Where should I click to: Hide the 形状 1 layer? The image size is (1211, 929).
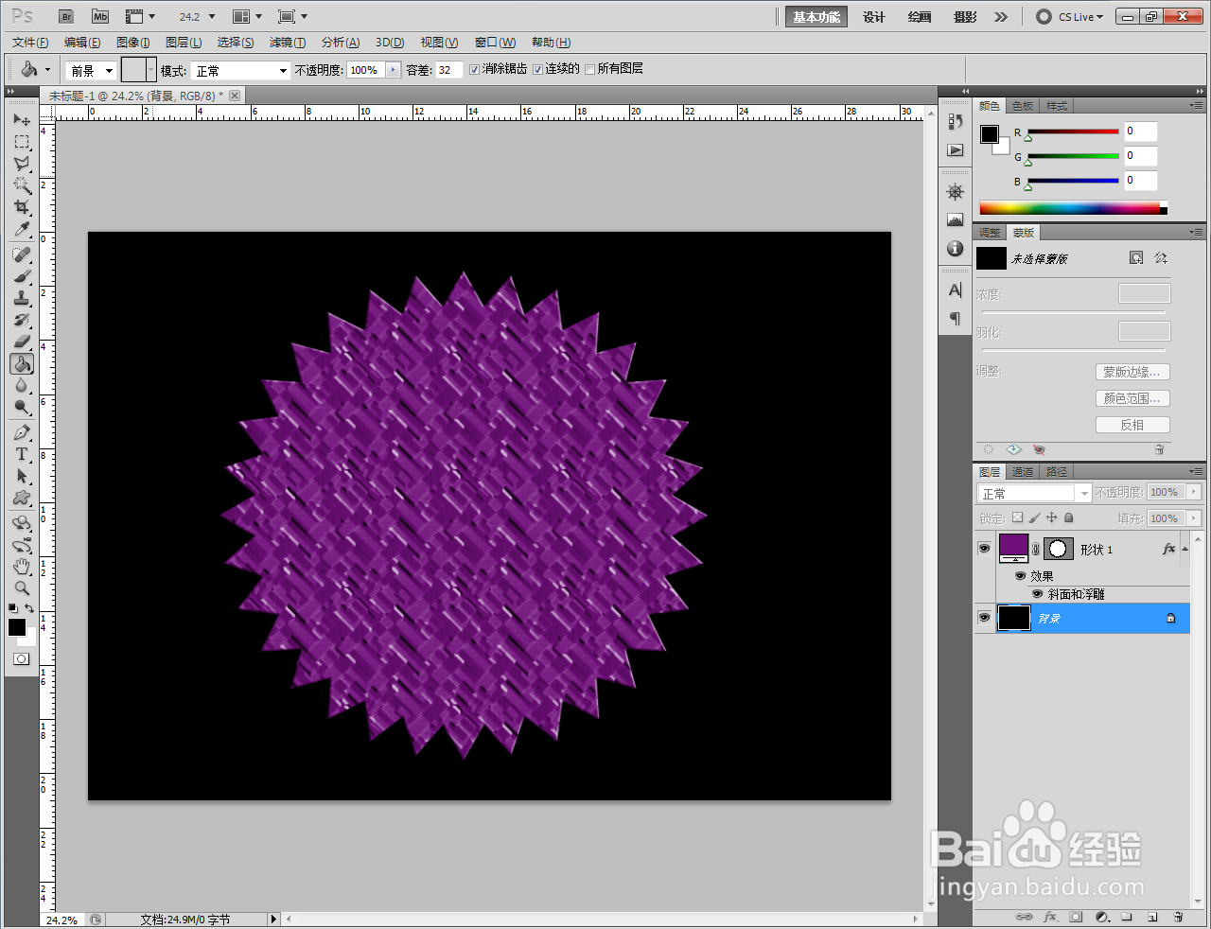point(984,549)
